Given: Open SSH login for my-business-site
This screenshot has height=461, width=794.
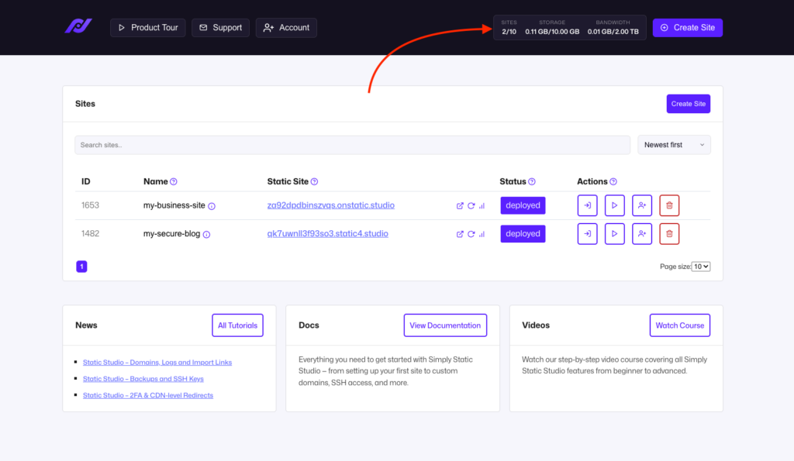Looking at the screenshot, I should pyautogui.click(x=587, y=205).
